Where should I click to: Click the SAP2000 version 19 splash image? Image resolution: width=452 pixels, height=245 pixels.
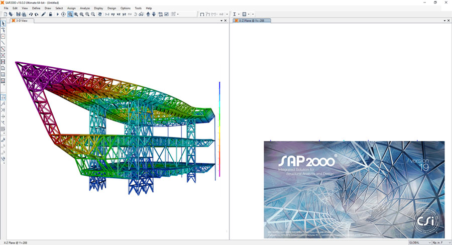pos(354,189)
